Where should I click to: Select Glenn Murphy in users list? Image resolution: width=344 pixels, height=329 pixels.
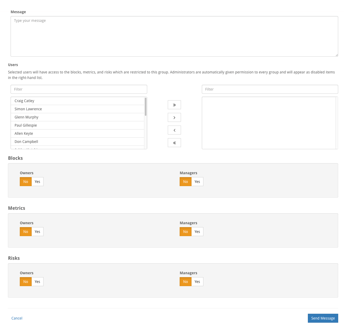click(x=77, y=117)
